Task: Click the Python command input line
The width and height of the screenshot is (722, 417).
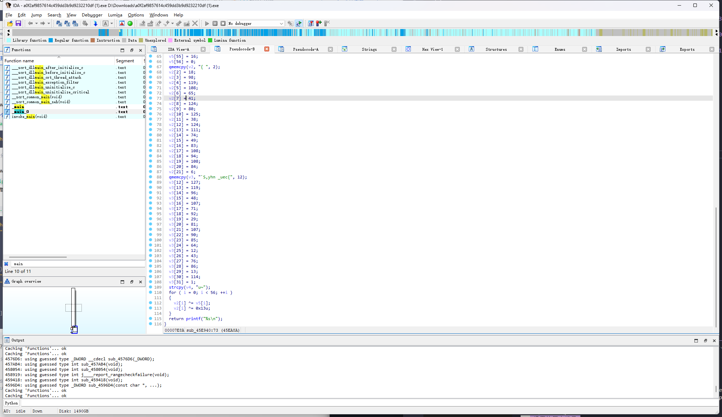Action: pyautogui.click(x=369, y=403)
